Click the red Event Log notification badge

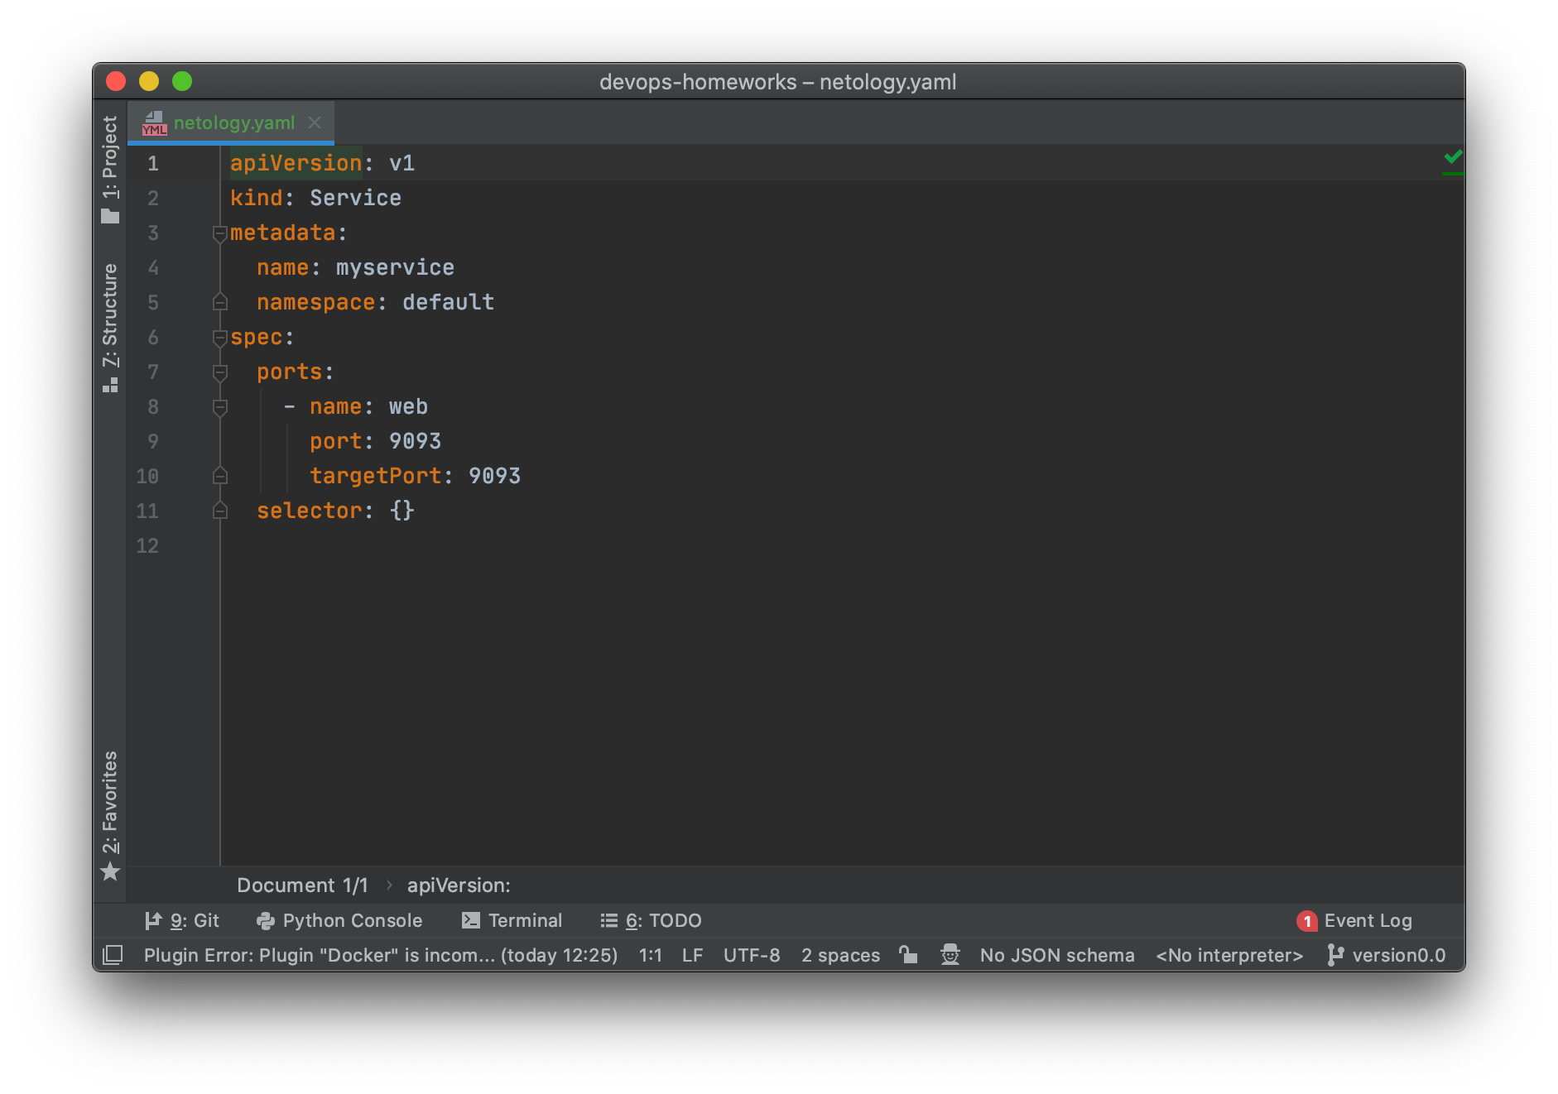pyautogui.click(x=1307, y=921)
